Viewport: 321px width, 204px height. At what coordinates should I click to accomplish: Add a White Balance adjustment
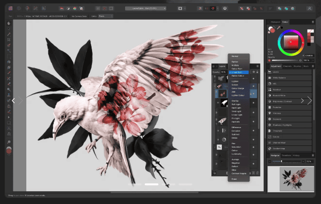point(290,78)
